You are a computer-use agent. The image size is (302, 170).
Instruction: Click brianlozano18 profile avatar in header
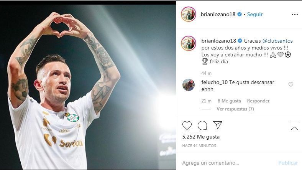(189, 14)
